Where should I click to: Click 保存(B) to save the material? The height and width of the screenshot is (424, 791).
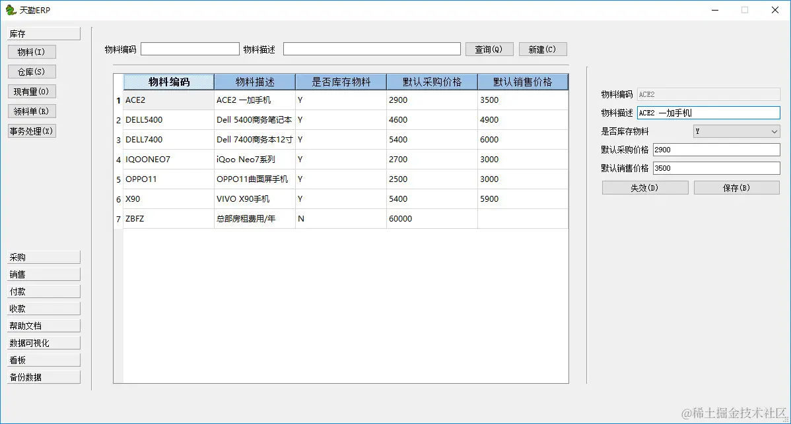tap(736, 187)
